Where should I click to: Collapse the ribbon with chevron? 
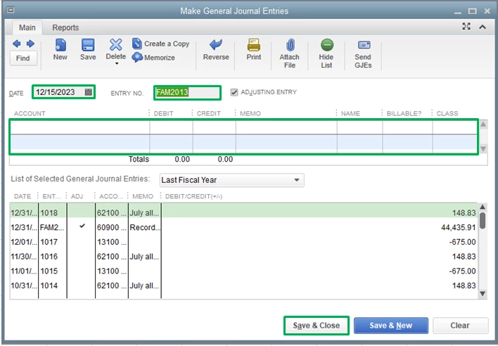pos(483,27)
